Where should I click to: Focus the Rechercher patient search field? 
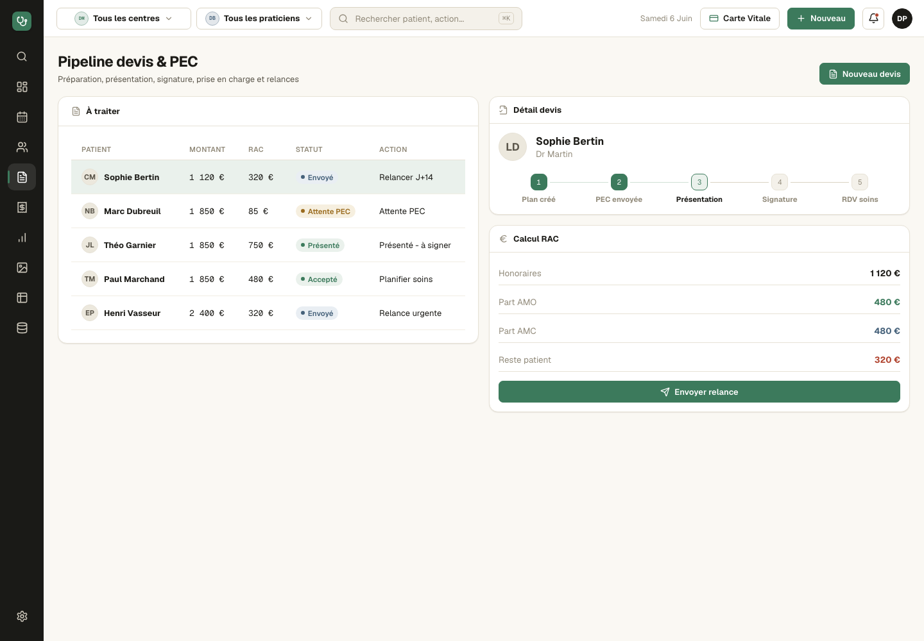pos(426,19)
